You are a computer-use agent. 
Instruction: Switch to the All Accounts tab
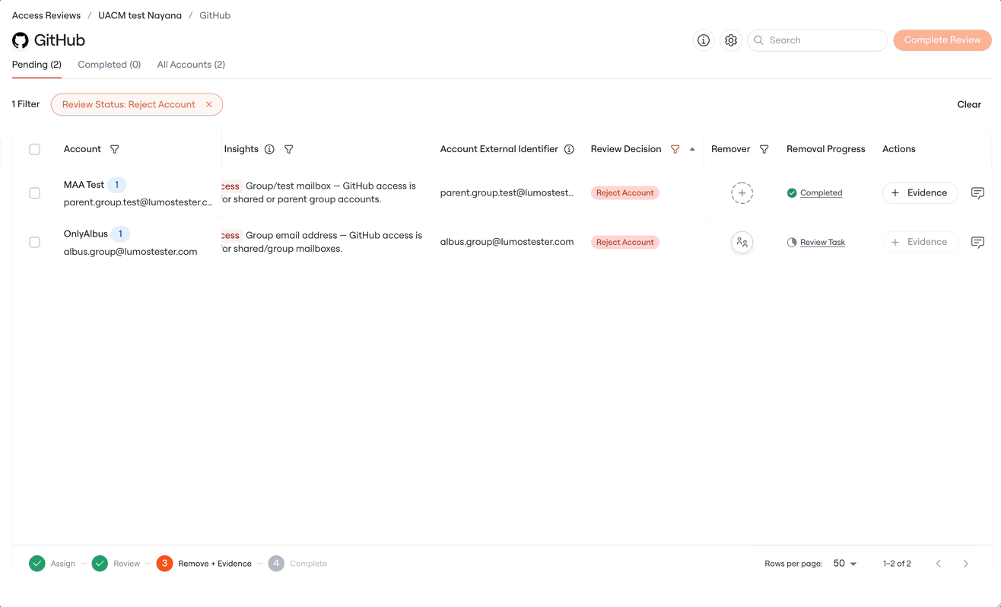(191, 65)
